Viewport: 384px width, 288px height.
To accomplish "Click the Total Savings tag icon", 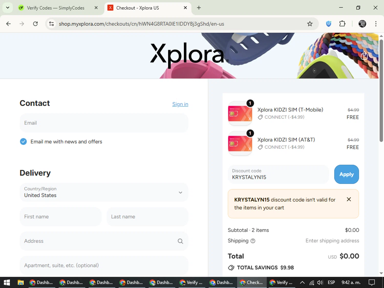I will coord(231,268).
